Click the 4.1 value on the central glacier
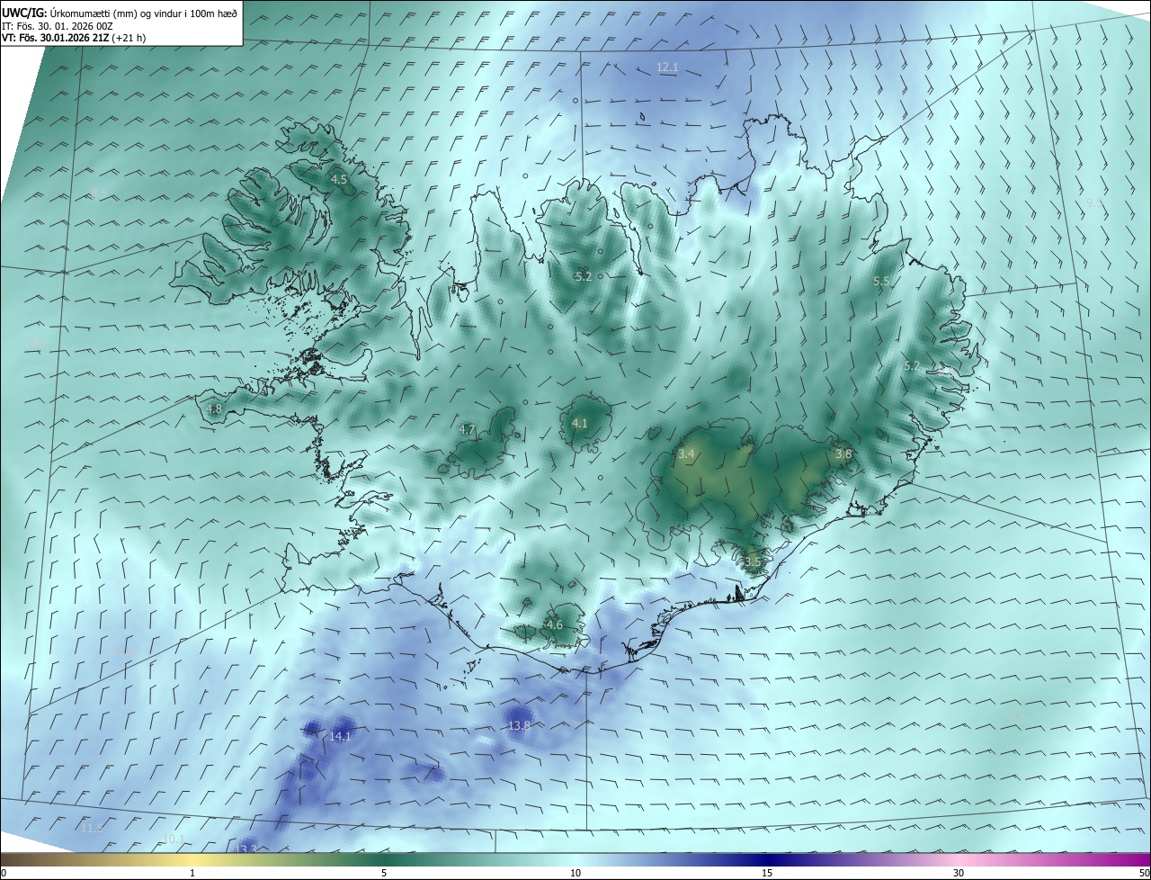The image size is (1151, 880). 580,424
